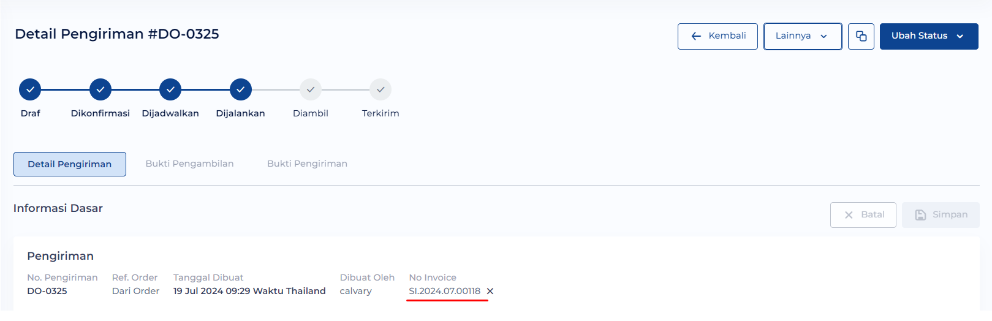
Task: Click the Dijadwalkan step checkmark circle
Action: [170, 89]
